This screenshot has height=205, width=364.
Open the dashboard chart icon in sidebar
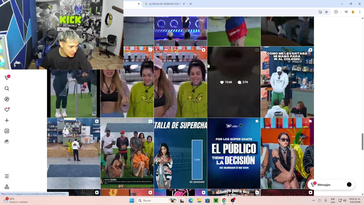pos(7,131)
